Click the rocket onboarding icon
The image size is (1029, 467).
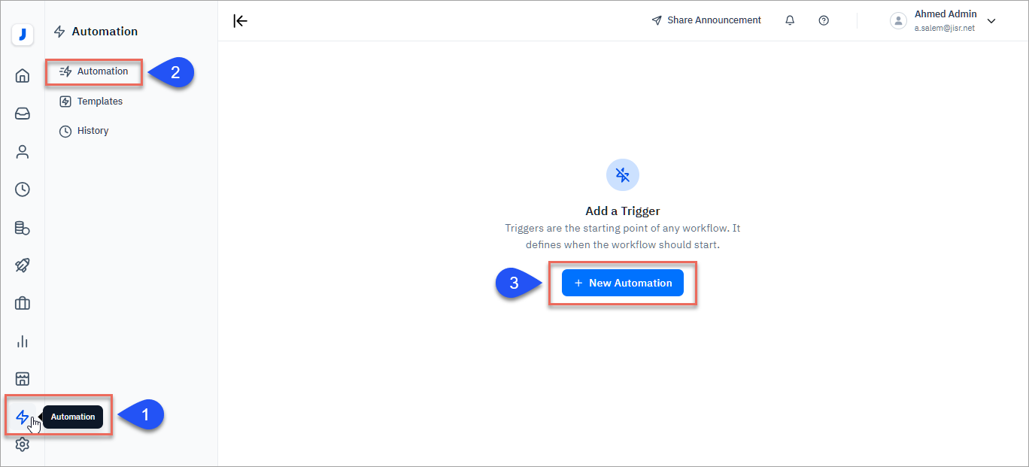point(23,265)
